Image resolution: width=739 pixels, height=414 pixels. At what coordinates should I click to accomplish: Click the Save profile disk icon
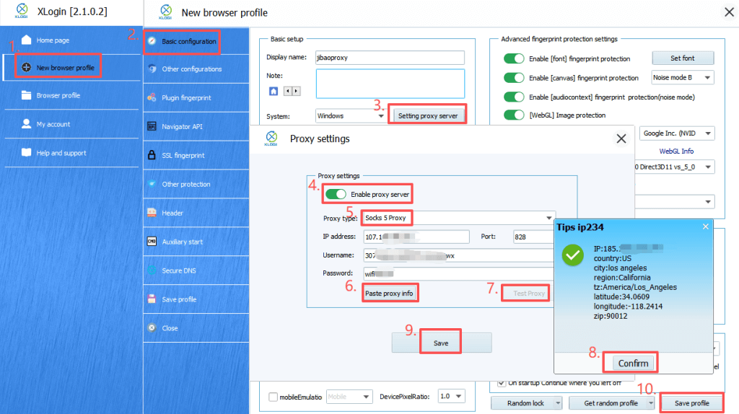(x=152, y=299)
